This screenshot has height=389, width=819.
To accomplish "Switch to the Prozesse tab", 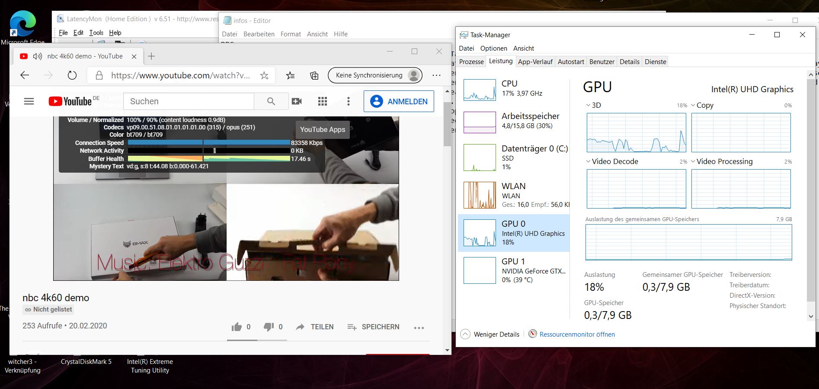I will coord(471,62).
